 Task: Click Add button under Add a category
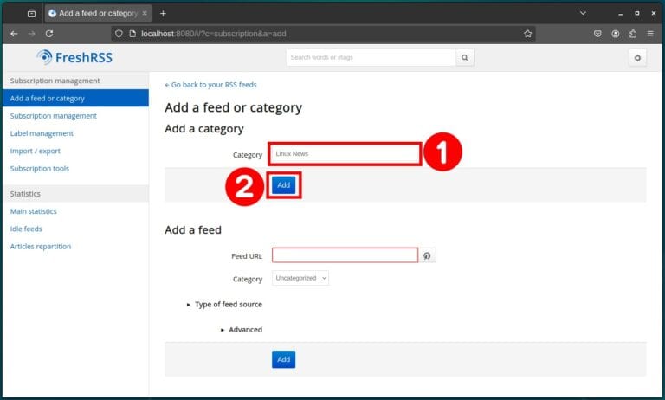pyautogui.click(x=283, y=185)
